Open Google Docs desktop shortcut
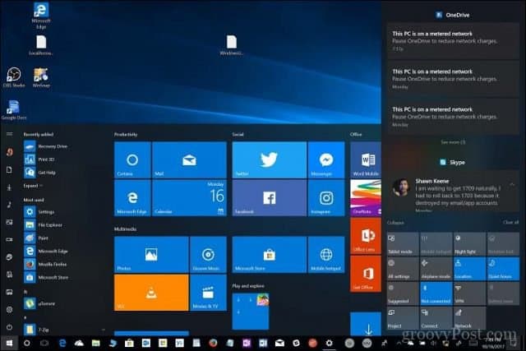Image resolution: width=526 pixels, height=351 pixels. coord(14,109)
